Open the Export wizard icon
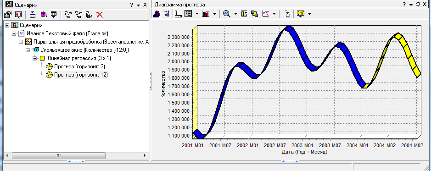The width and height of the screenshot is (431, 171). coord(54,15)
